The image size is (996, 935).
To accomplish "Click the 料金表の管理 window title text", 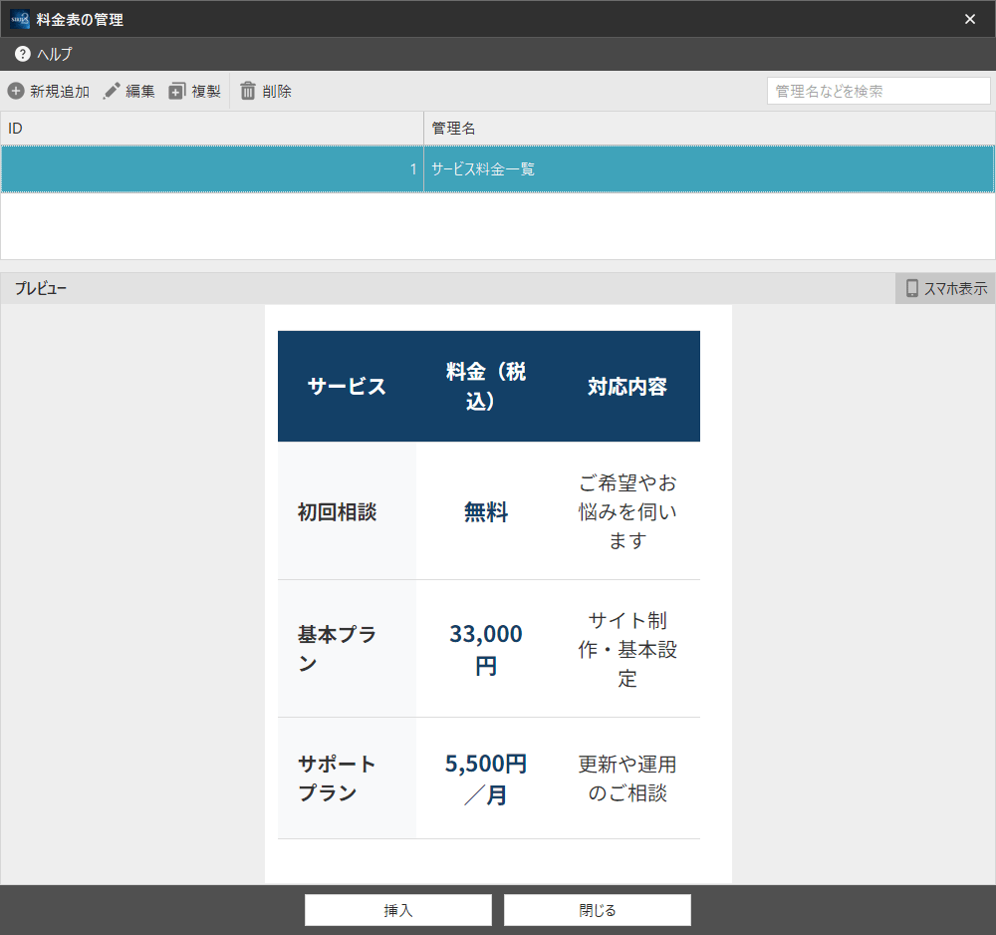I will (x=80, y=20).
